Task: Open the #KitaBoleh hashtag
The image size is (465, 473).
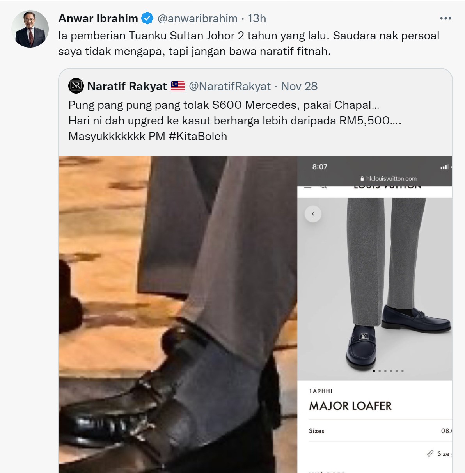Action: (198, 136)
